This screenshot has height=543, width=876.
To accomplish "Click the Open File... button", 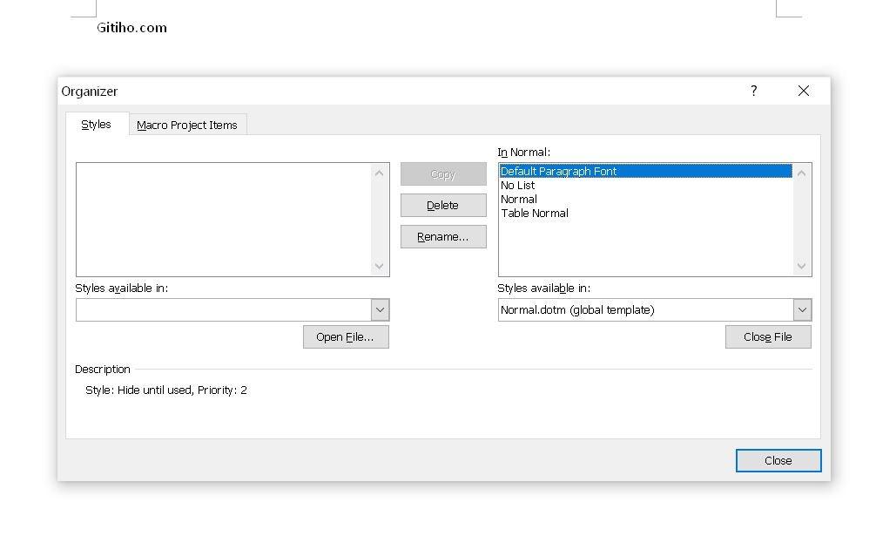I will pyautogui.click(x=345, y=336).
